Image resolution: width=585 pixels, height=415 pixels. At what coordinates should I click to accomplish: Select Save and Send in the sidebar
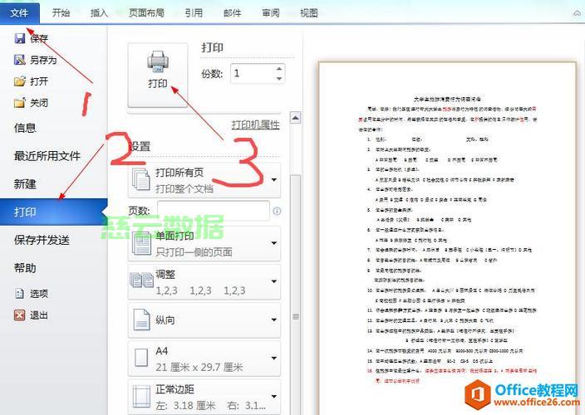coord(42,240)
